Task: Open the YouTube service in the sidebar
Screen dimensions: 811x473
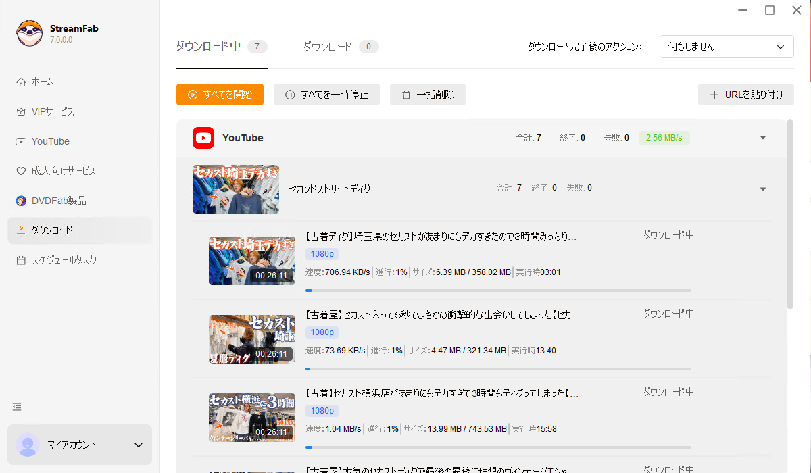Action: tap(49, 141)
